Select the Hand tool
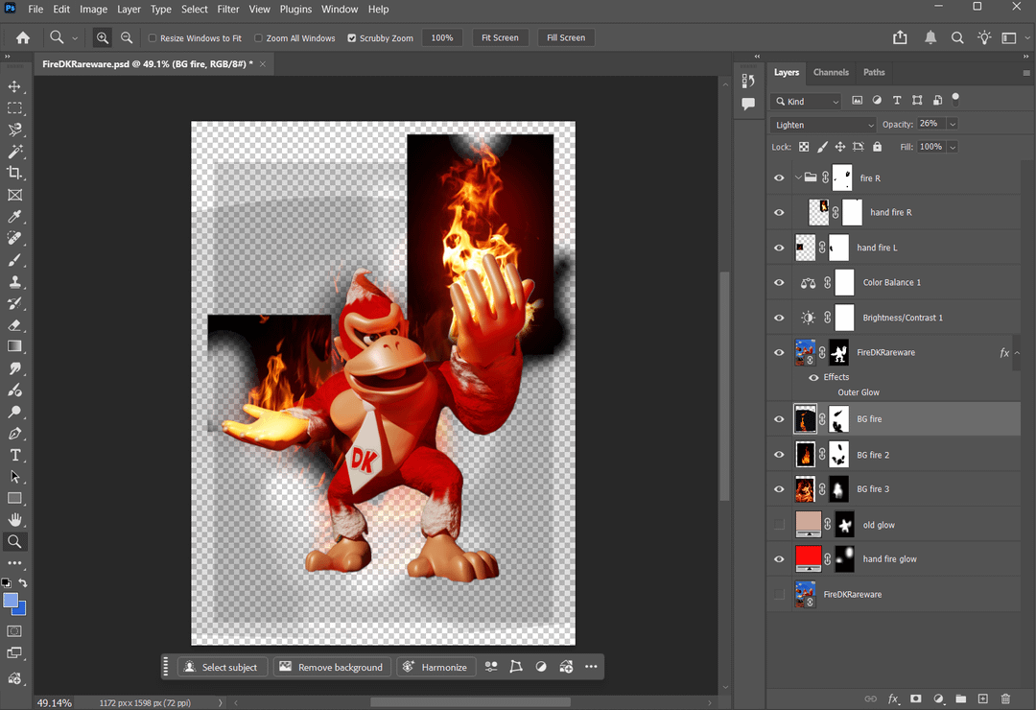This screenshot has height=710, width=1036. pyautogui.click(x=14, y=520)
